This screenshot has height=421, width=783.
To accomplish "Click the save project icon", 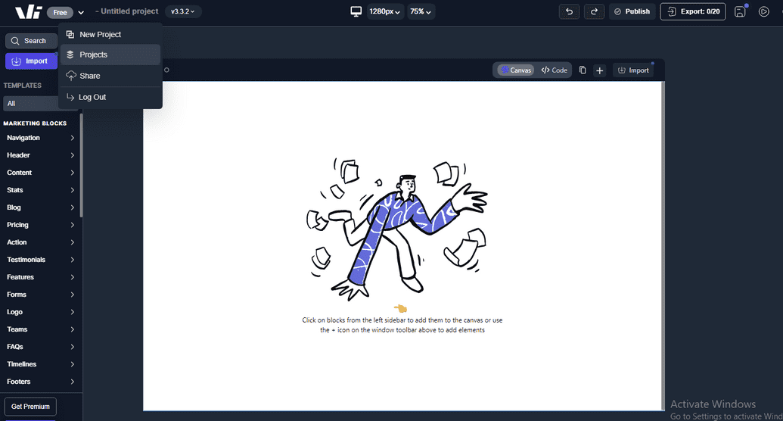I will 740,11.
